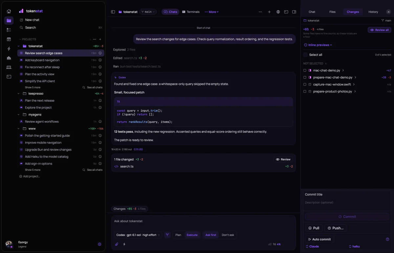394x253 pixels.
Task: Select the projects folder icon in left rail
Action: pyautogui.click(x=9, y=21)
